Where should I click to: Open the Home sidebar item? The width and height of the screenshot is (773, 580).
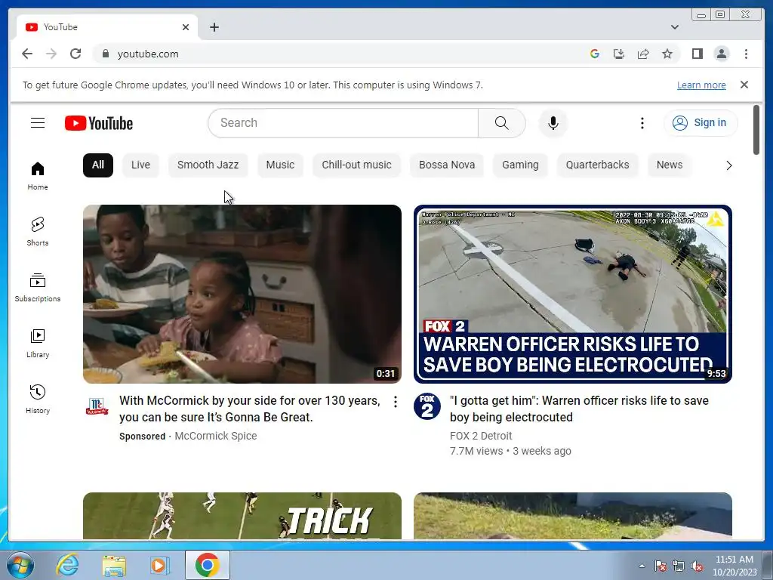click(x=38, y=175)
